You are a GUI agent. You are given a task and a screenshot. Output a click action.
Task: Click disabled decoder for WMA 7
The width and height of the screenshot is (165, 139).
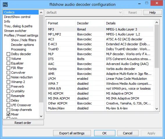coord(83,84)
